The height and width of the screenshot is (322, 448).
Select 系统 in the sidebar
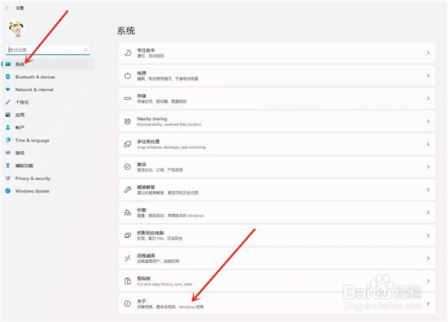pyautogui.click(x=48, y=64)
